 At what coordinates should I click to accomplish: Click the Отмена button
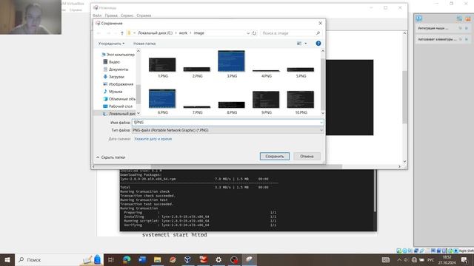[x=307, y=156]
